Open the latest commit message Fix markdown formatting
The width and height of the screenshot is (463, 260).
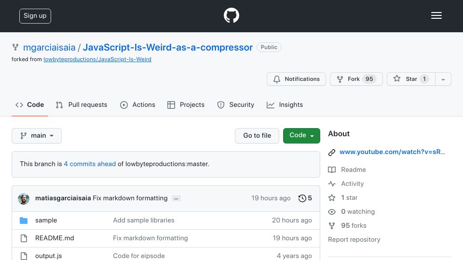tap(130, 198)
